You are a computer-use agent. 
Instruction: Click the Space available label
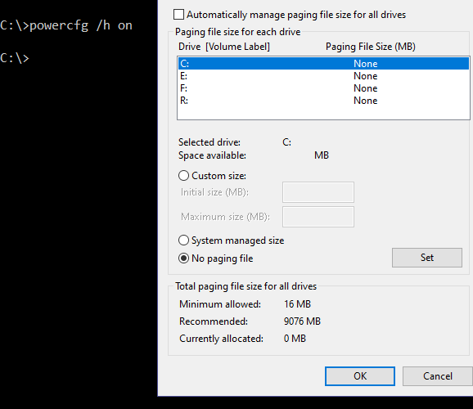click(212, 155)
